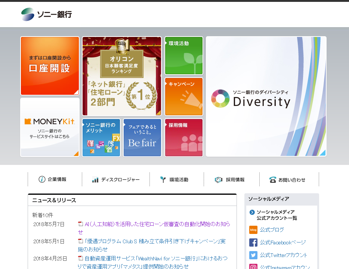Click the sprout icon beside 環境活動
The width and height of the screenshot is (349, 269).
pos(163,179)
